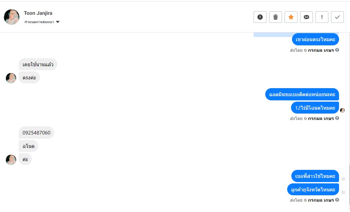Viewport: 350px width, 212px height.
Task: Star this conversation with the orange star
Action: [291, 17]
